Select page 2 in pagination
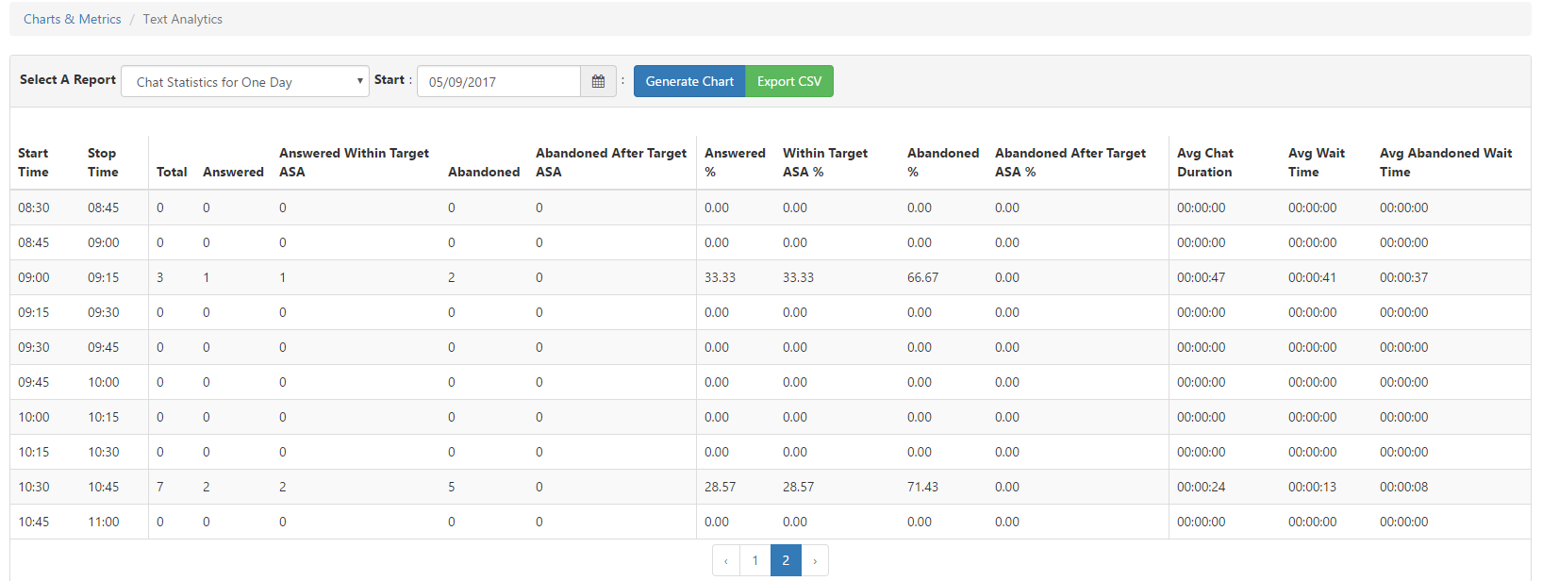 [x=786, y=560]
